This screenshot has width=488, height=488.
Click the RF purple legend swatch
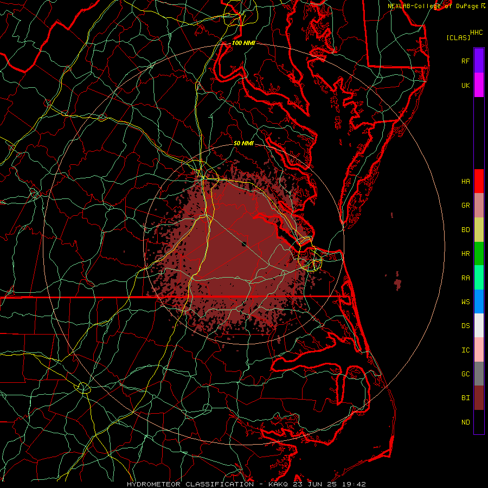(479, 61)
